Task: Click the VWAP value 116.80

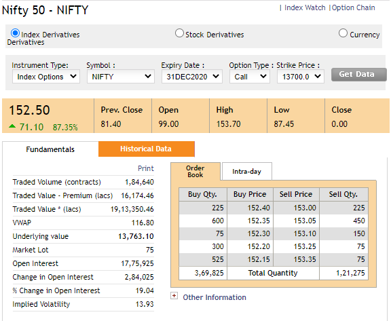Action: [x=143, y=223]
